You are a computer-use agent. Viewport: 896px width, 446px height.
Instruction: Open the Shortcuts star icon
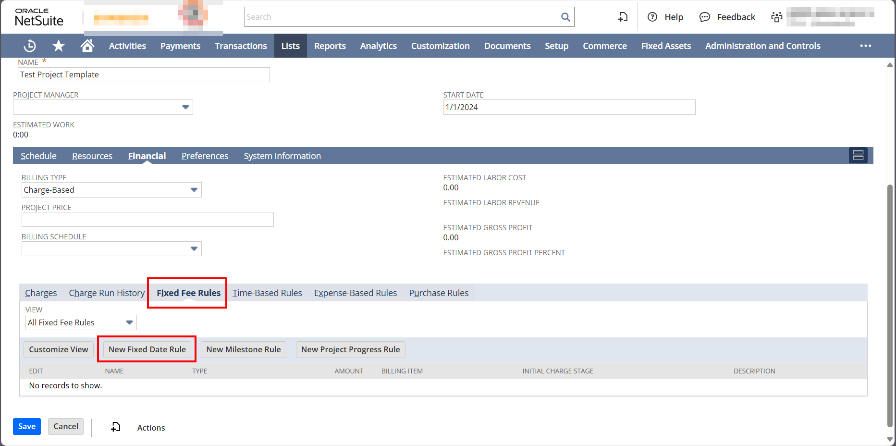click(x=59, y=46)
